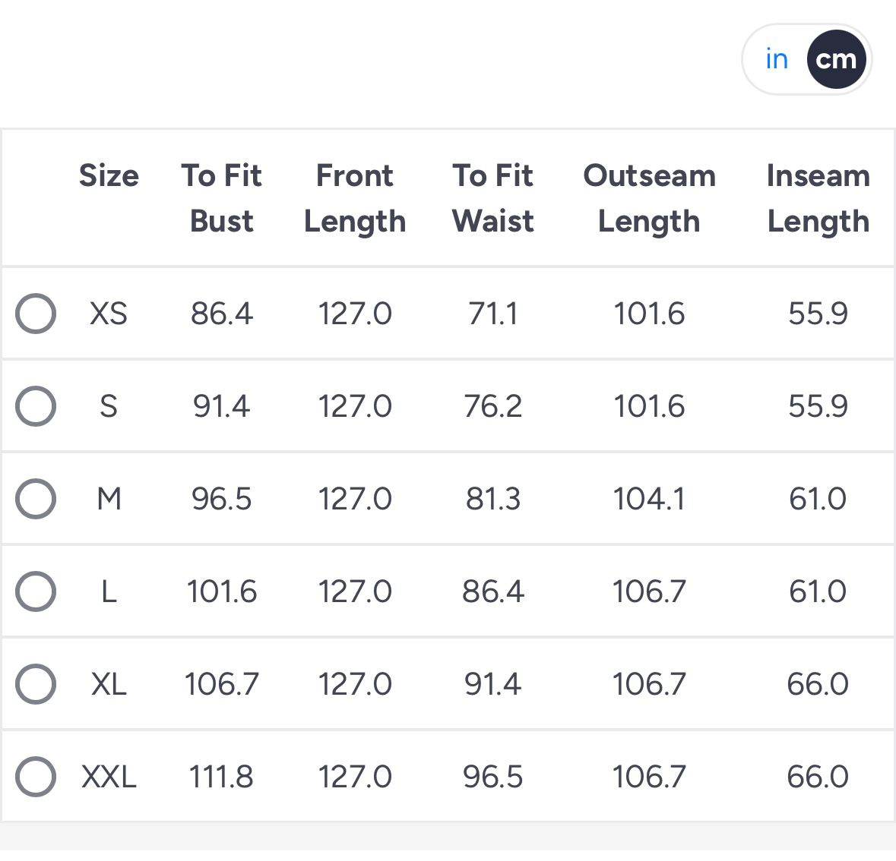896x861 pixels.
Task: Select the XS size radio button
Action: point(36,313)
